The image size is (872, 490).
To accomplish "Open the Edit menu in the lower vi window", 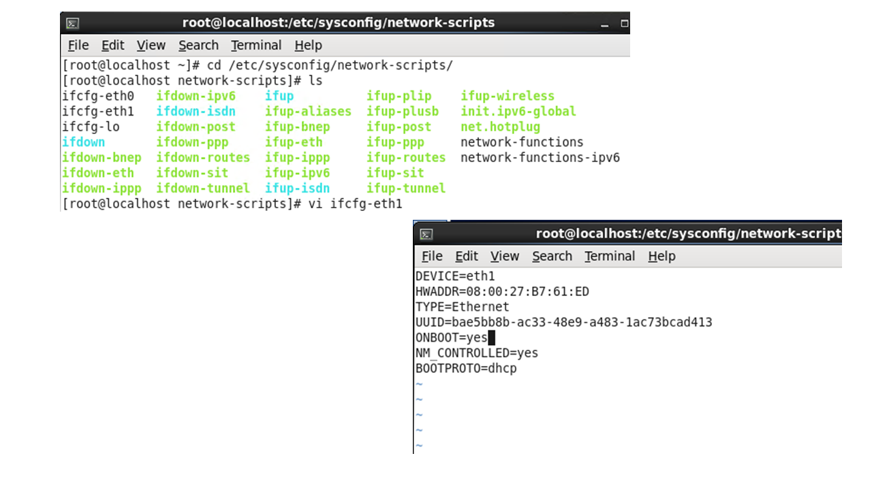I will point(467,257).
